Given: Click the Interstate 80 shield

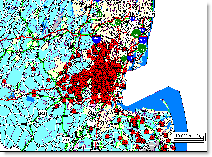Looking at the screenshot, I should coord(132,18).
